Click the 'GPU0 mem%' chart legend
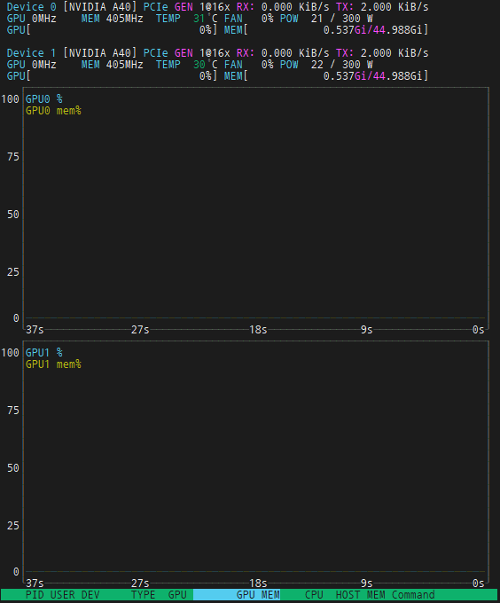 pyautogui.click(x=53, y=111)
